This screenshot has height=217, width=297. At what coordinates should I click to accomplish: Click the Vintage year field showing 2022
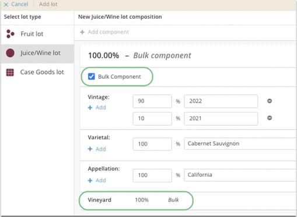pyautogui.click(x=221, y=101)
